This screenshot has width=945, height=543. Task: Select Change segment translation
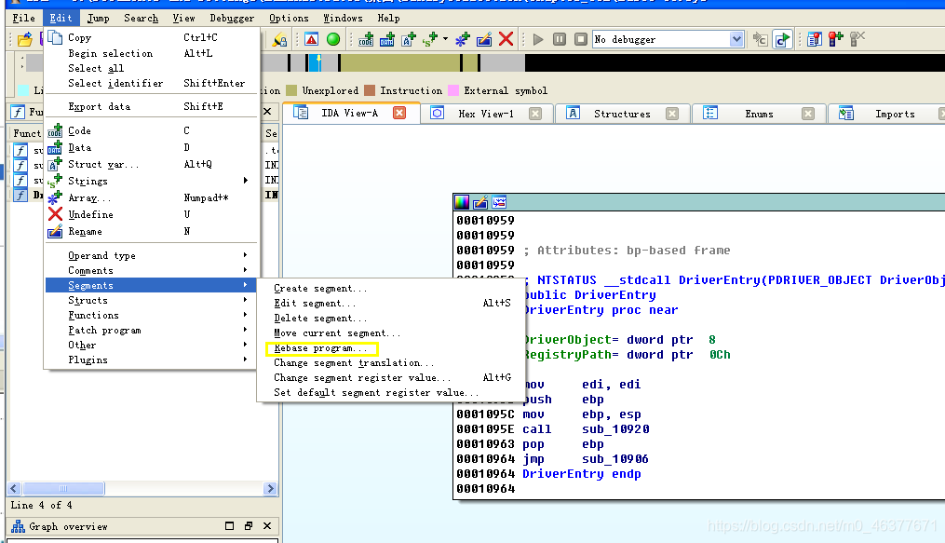[392, 363]
